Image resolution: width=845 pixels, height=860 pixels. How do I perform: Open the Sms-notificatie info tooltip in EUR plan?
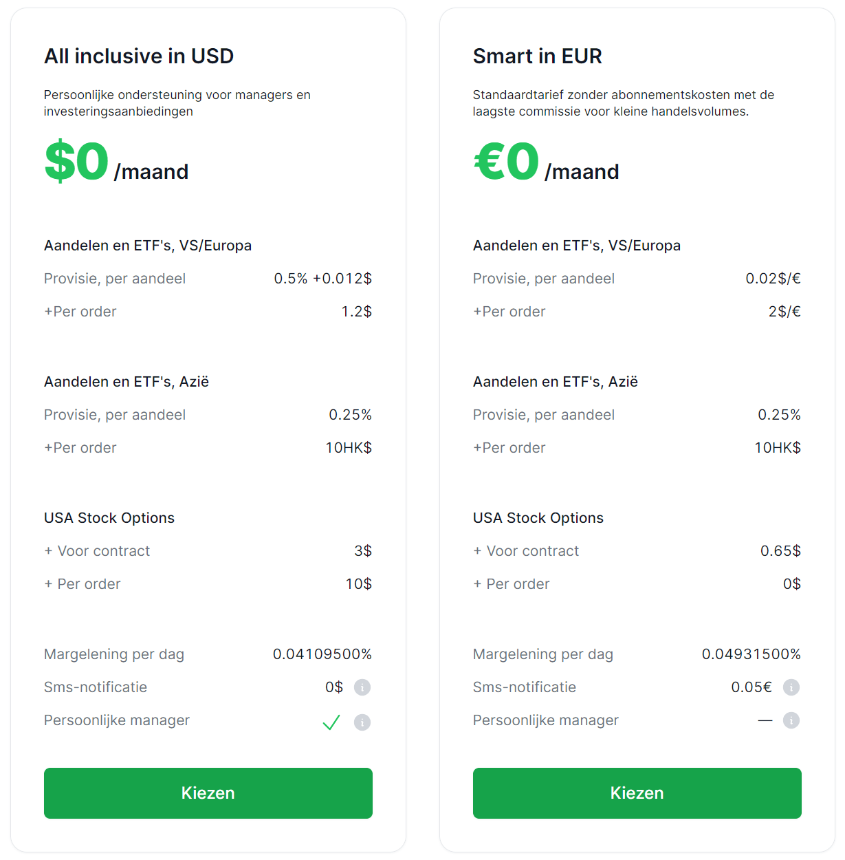791,687
